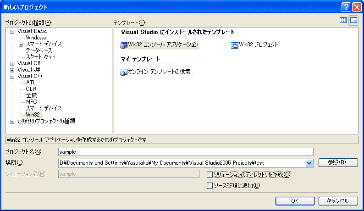
Task: Click the 参照(B)... browse button
Action: click(x=338, y=162)
